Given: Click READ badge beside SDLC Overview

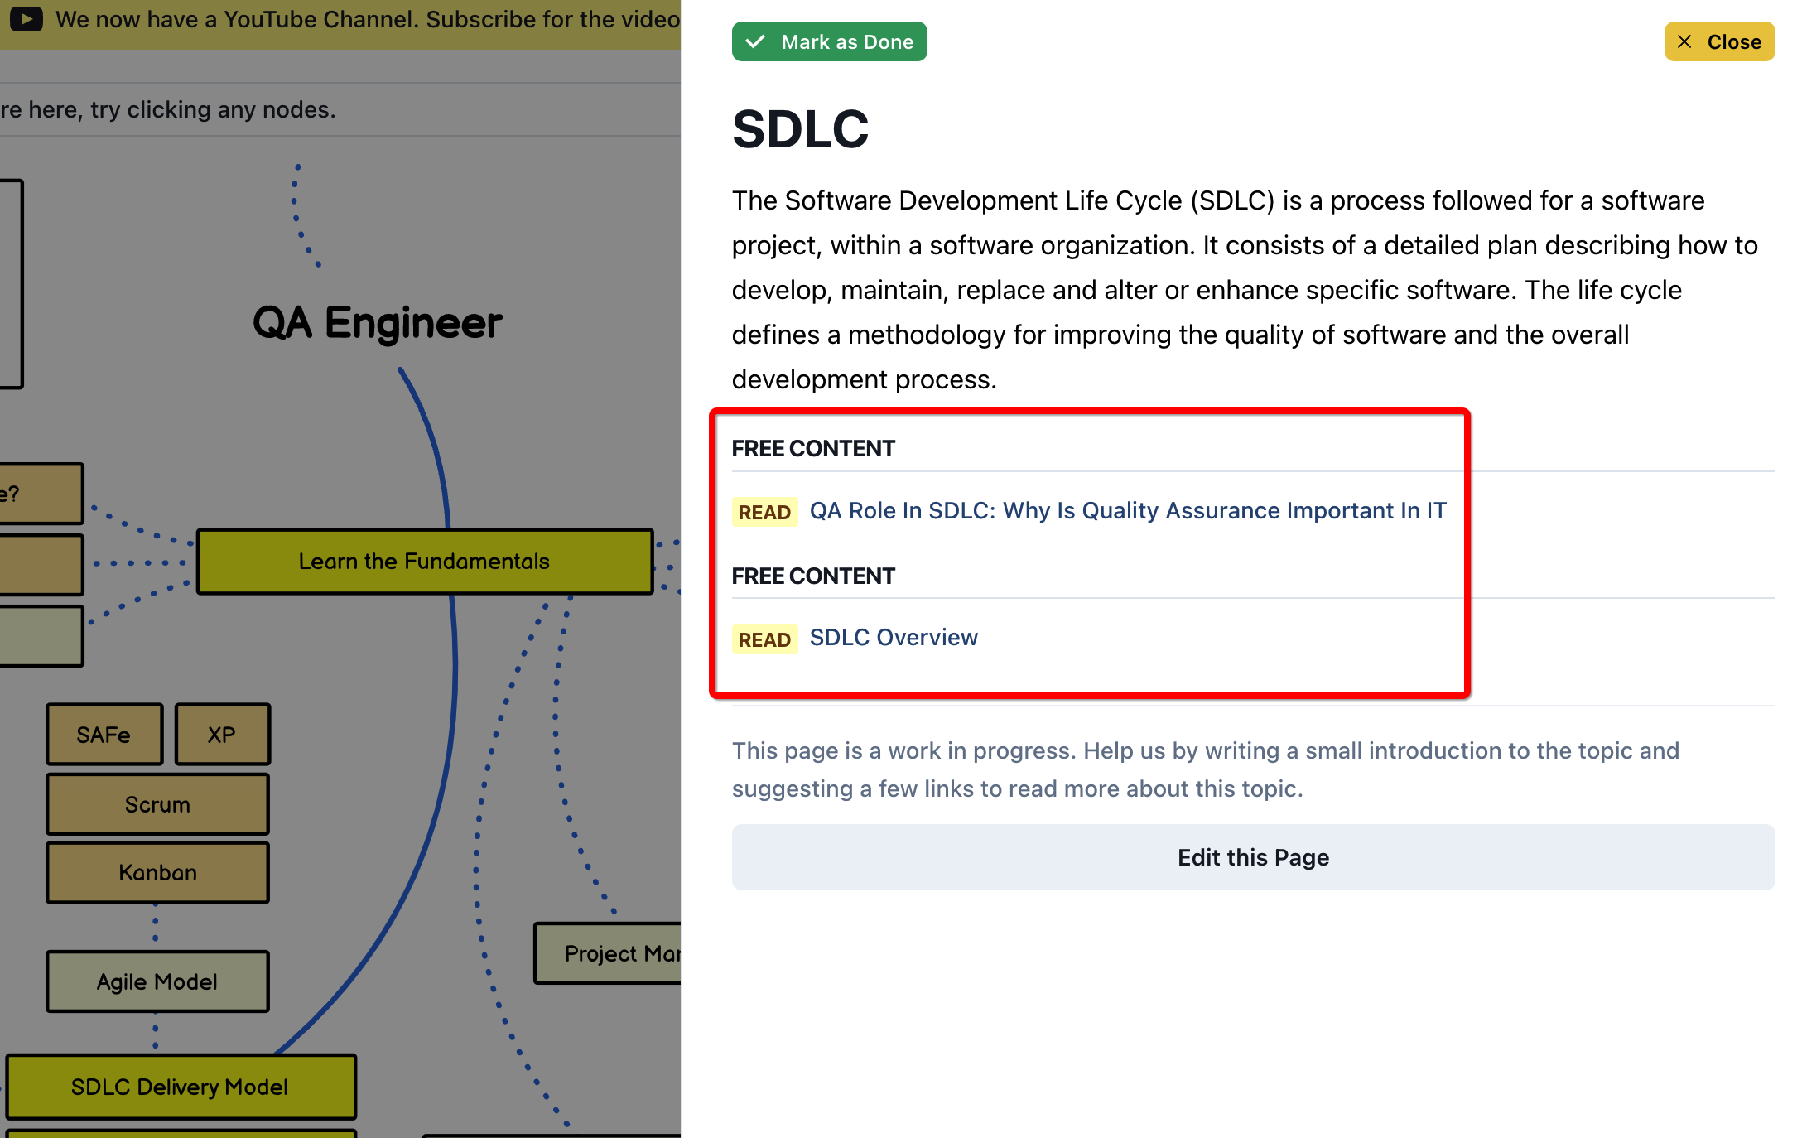Looking at the screenshot, I should (x=764, y=639).
